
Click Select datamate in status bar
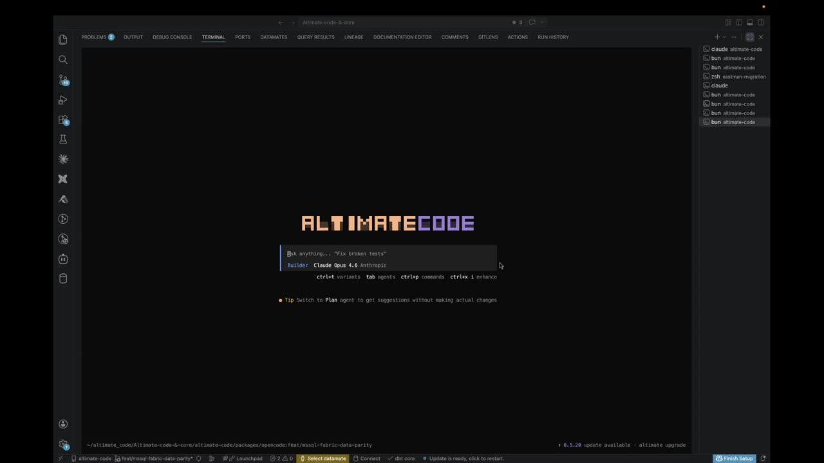(323, 458)
